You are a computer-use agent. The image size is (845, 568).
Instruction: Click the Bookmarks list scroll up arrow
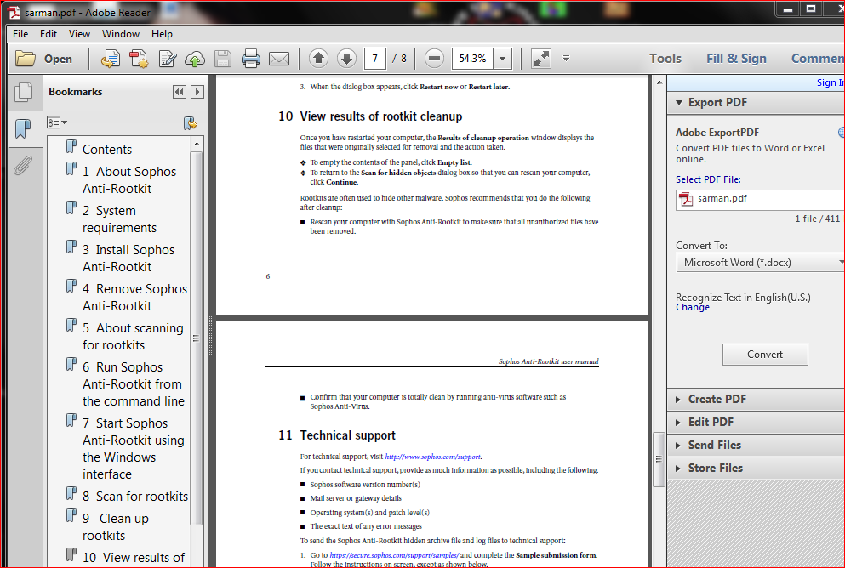[x=197, y=144]
